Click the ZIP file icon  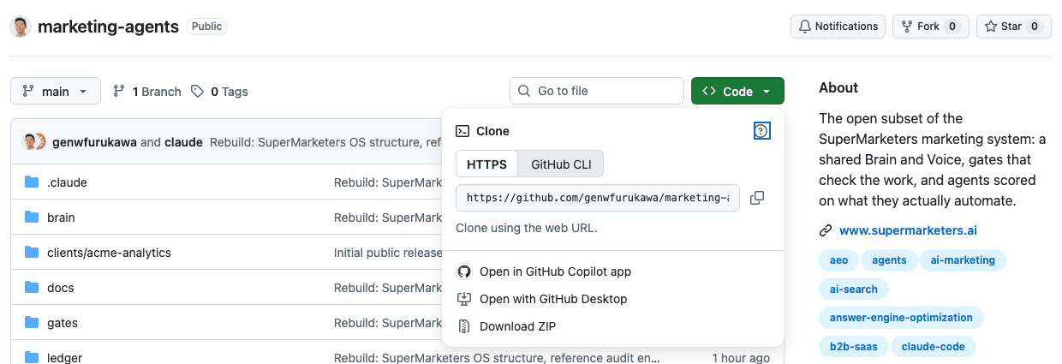(x=464, y=326)
